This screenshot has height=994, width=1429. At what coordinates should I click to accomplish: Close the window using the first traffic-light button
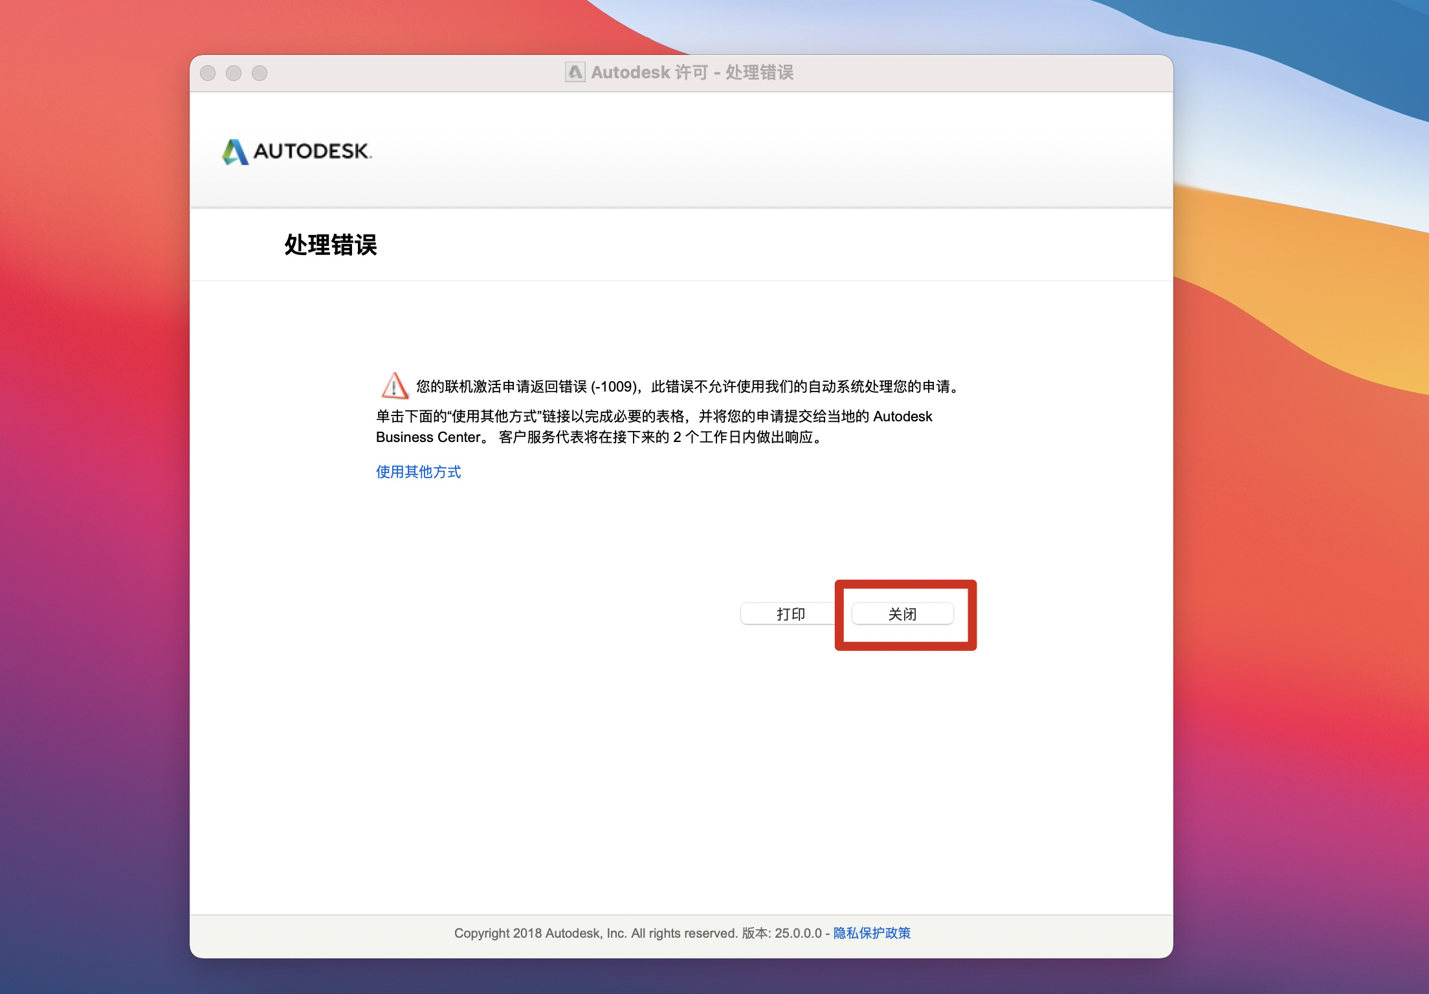point(208,73)
